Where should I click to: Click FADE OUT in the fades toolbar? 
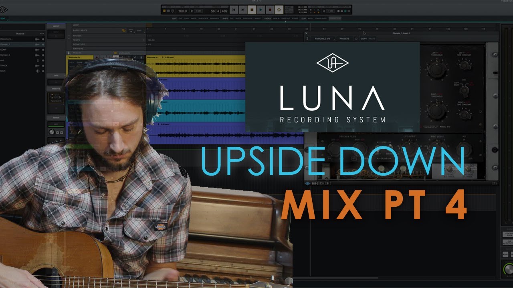click(x=286, y=18)
